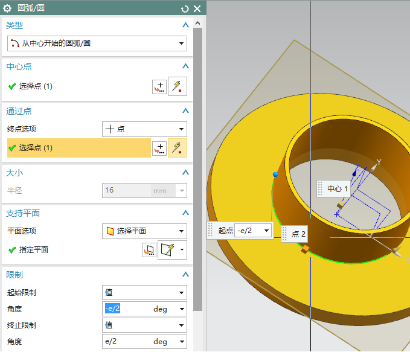Open the 起始限制 value dropdown
The height and width of the screenshot is (352, 410).
pyautogui.click(x=144, y=293)
